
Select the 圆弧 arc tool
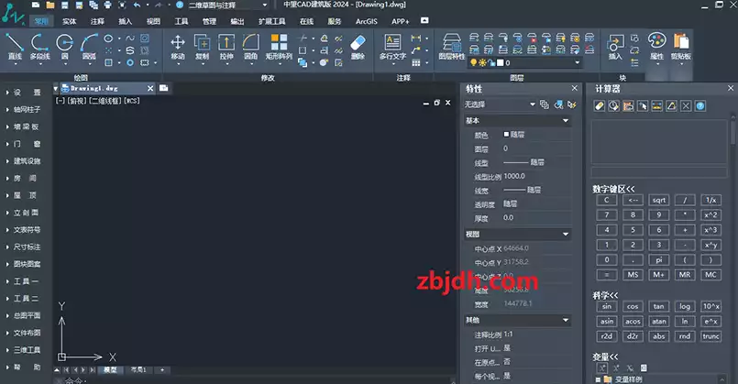pos(89,47)
